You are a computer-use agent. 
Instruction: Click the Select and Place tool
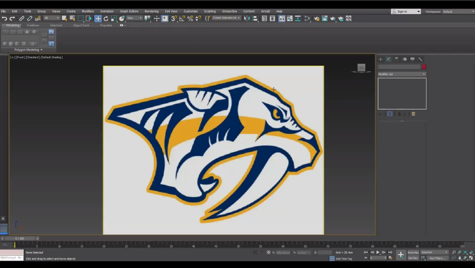point(121,18)
